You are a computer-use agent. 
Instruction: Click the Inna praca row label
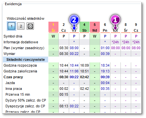click(x=14, y=89)
